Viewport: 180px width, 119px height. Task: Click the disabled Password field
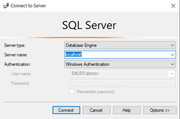123,83
